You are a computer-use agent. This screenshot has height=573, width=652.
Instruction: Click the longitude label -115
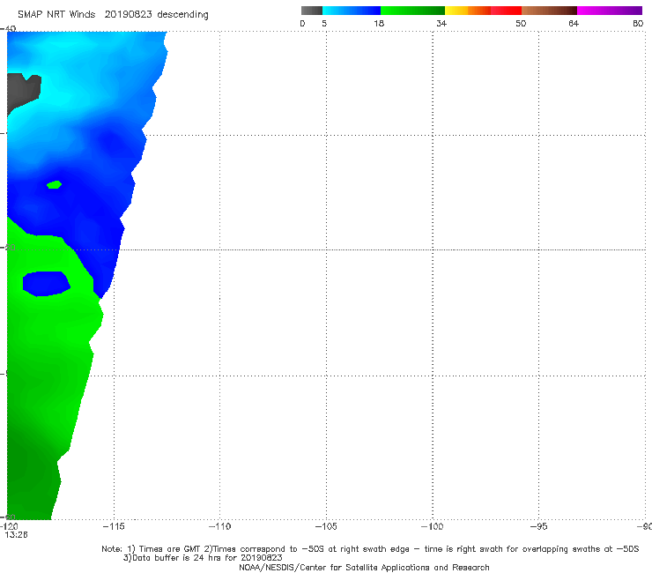114,526
